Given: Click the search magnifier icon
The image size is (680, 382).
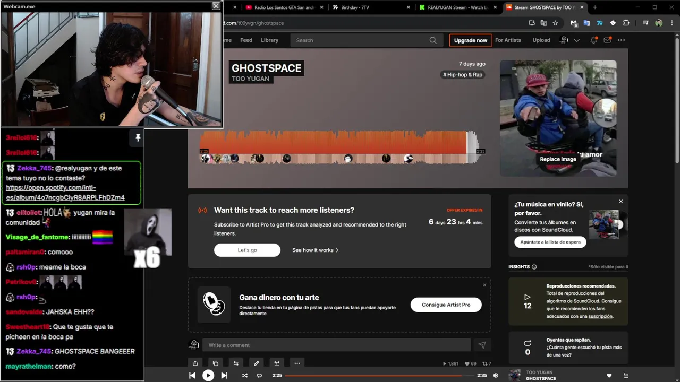Looking at the screenshot, I should pyautogui.click(x=433, y=40).
